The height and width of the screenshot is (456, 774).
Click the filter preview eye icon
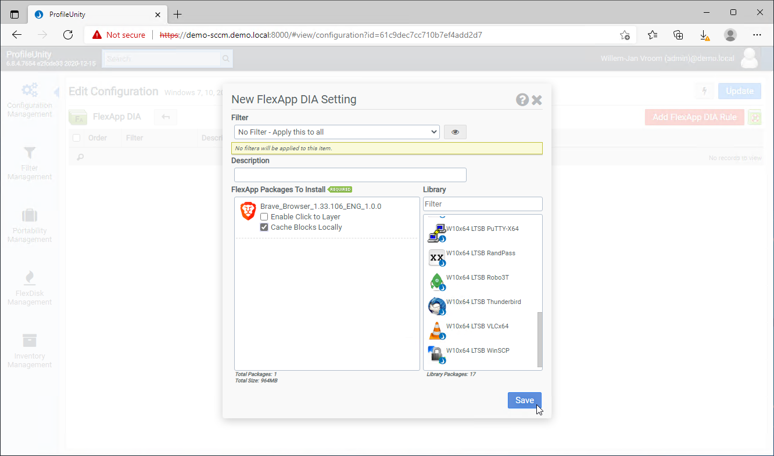pos(455,132)
